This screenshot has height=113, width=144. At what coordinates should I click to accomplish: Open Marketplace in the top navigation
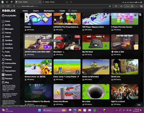[49, 11]
